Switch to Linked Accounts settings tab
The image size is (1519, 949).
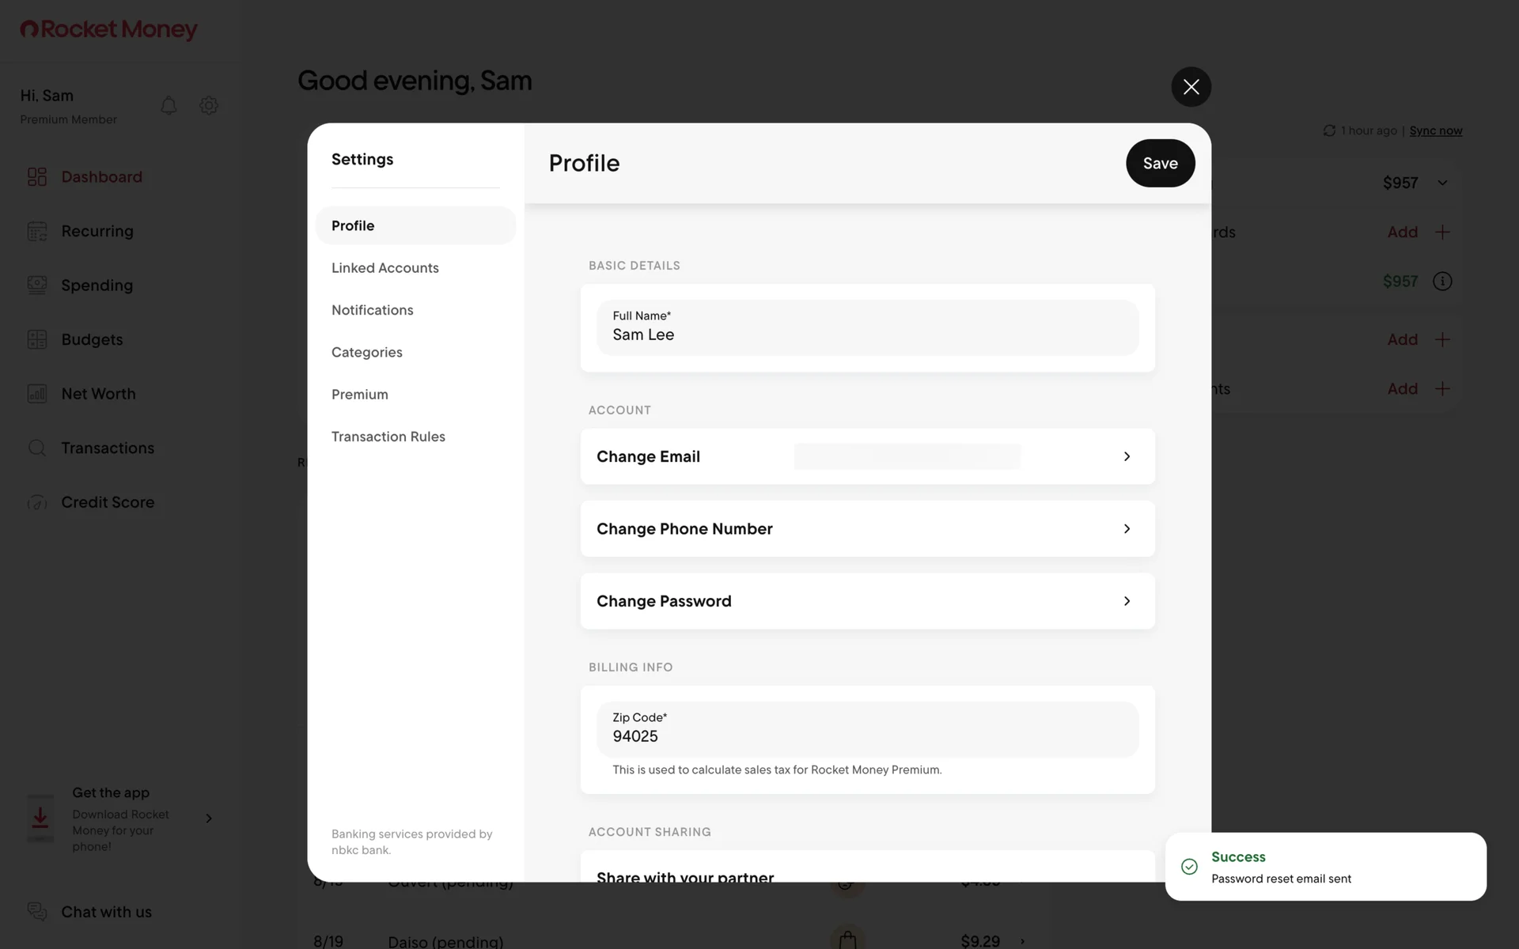385,268
